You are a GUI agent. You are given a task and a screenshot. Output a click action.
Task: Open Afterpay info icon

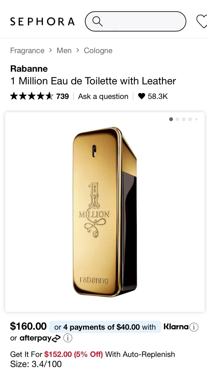(x=68, y=338)
